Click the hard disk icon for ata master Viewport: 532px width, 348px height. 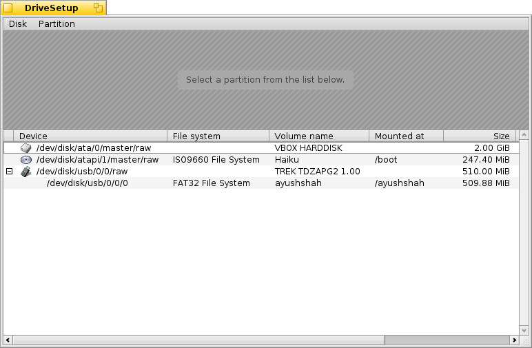coord(25,148)
